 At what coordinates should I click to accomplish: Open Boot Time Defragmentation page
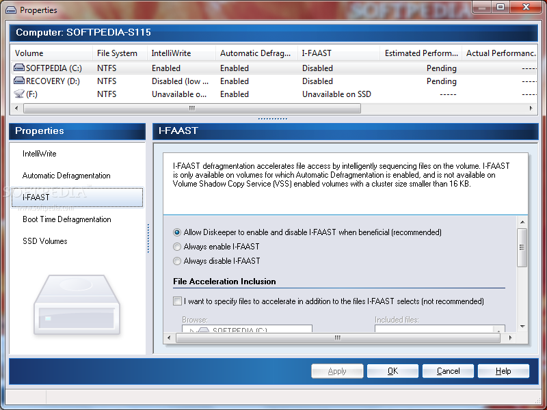(x=67, y=219)
